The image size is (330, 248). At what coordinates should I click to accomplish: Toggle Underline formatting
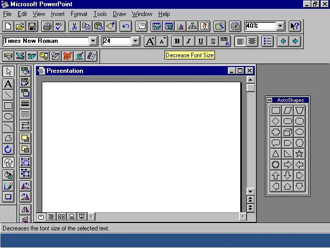(x=201, y=41)
